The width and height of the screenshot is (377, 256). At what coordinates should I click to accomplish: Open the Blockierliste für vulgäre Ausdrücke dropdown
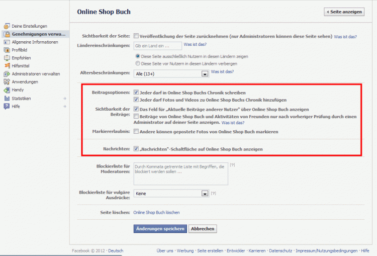[205, 193]
